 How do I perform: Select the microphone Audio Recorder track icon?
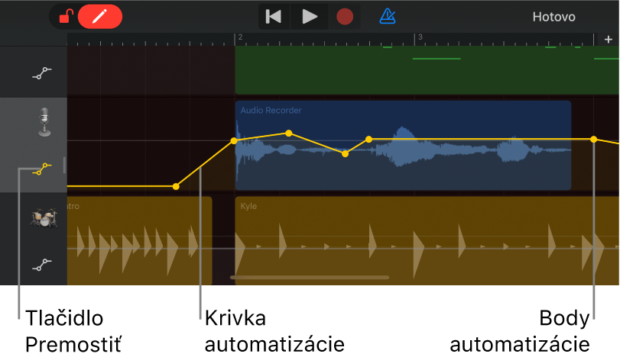(x=44, y=122)
